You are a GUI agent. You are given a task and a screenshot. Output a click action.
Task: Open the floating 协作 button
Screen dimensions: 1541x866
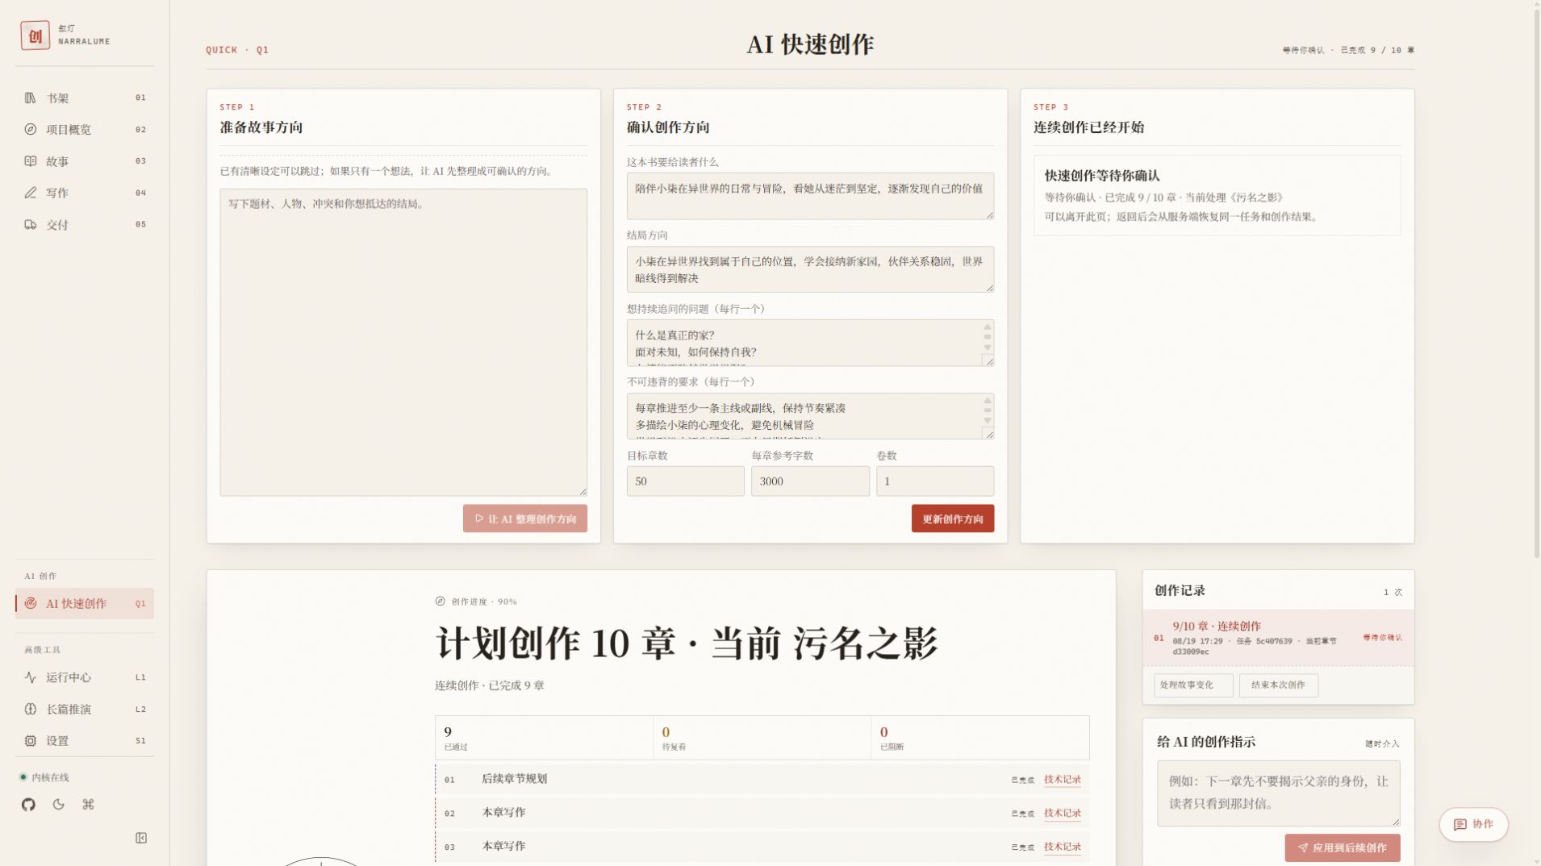click(1473, 825)
